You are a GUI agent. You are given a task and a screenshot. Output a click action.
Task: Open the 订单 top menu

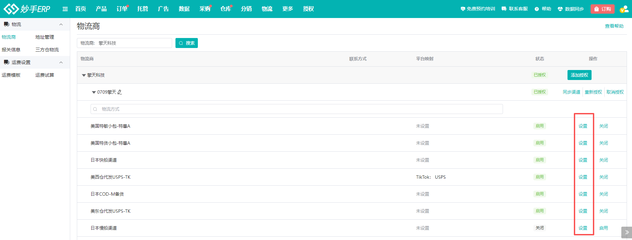(122, 9)
